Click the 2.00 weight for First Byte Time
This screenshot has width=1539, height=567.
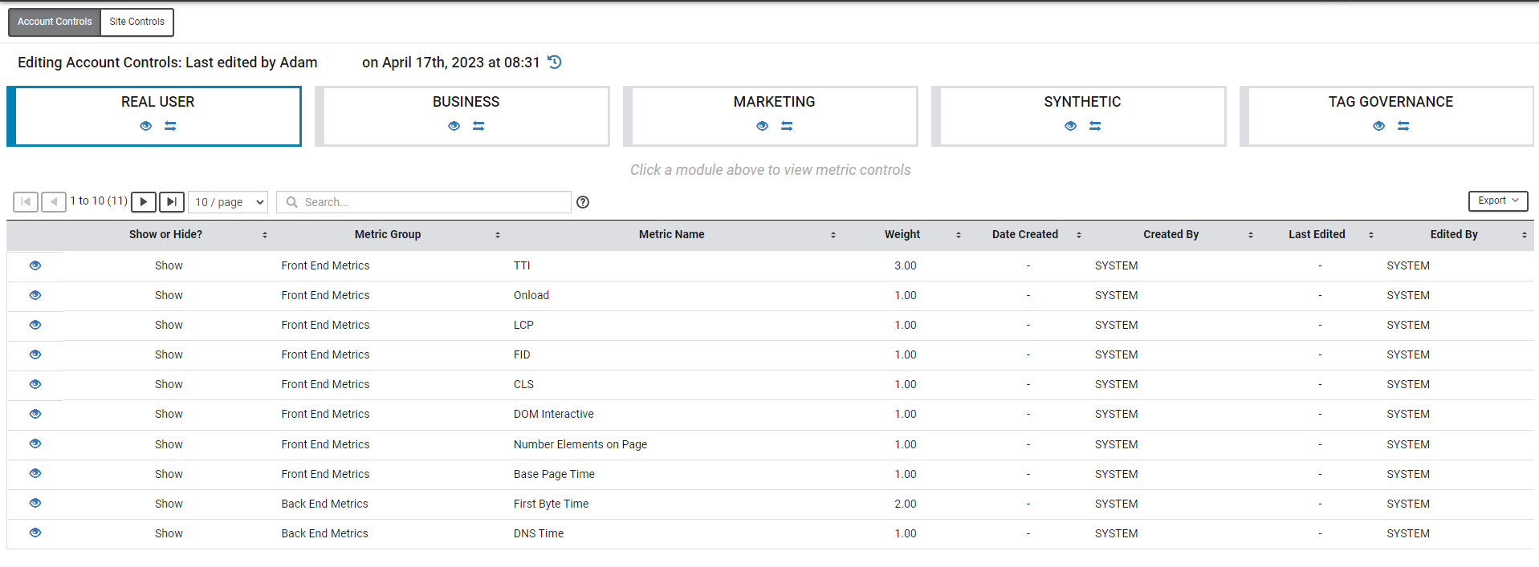(906, 504)
